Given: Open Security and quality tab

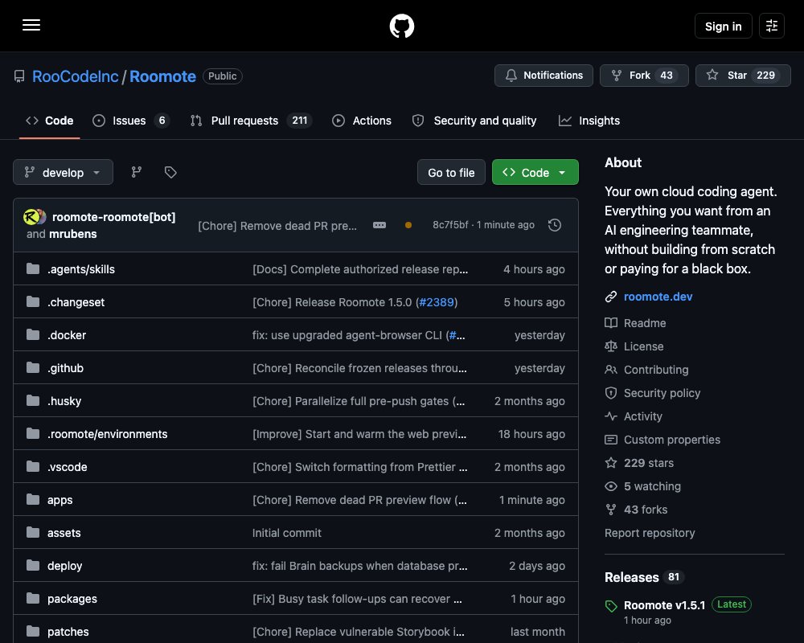Looking at the screenshot, I should pyautogui.click(x=474, y=121).
